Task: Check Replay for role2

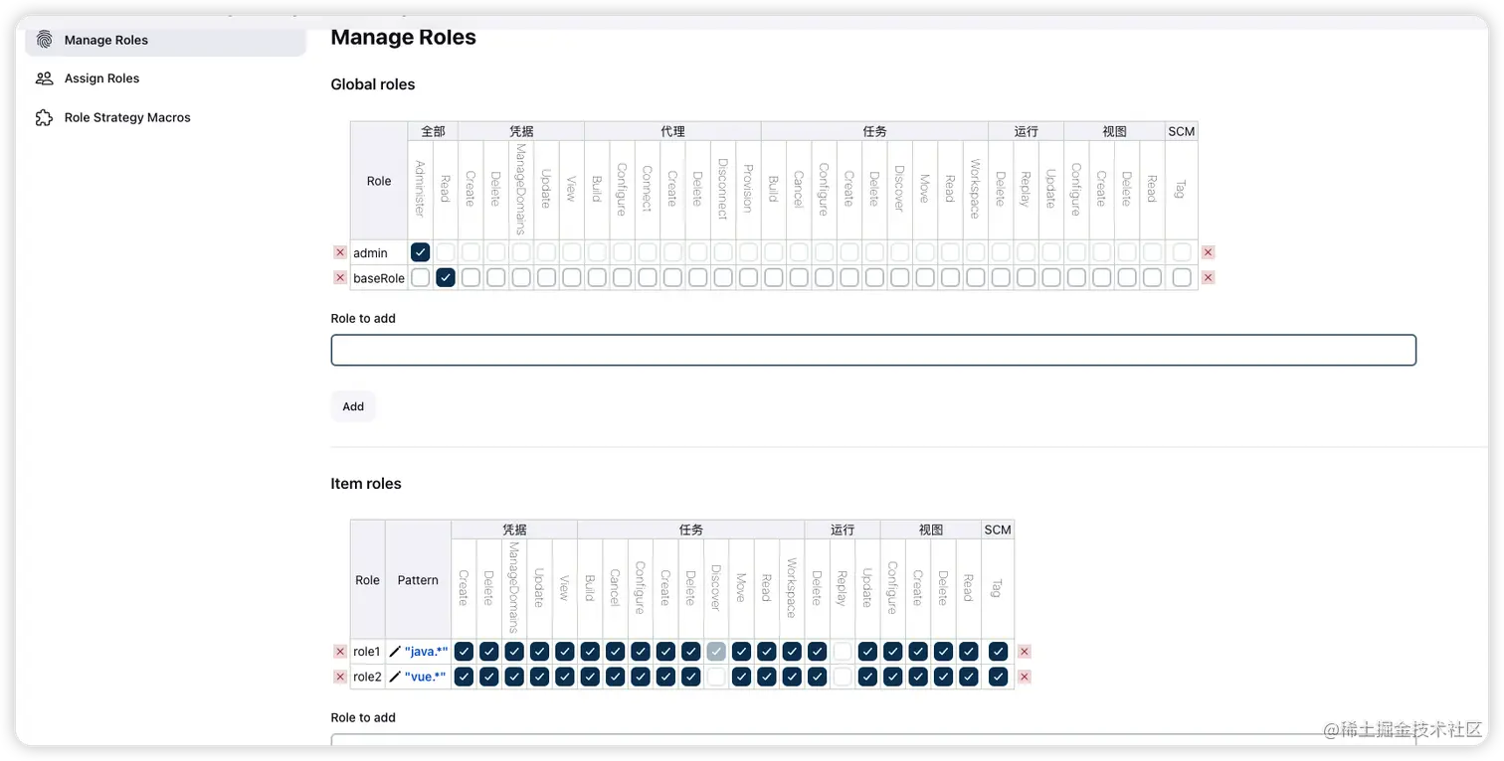Action: pos(843,677)
